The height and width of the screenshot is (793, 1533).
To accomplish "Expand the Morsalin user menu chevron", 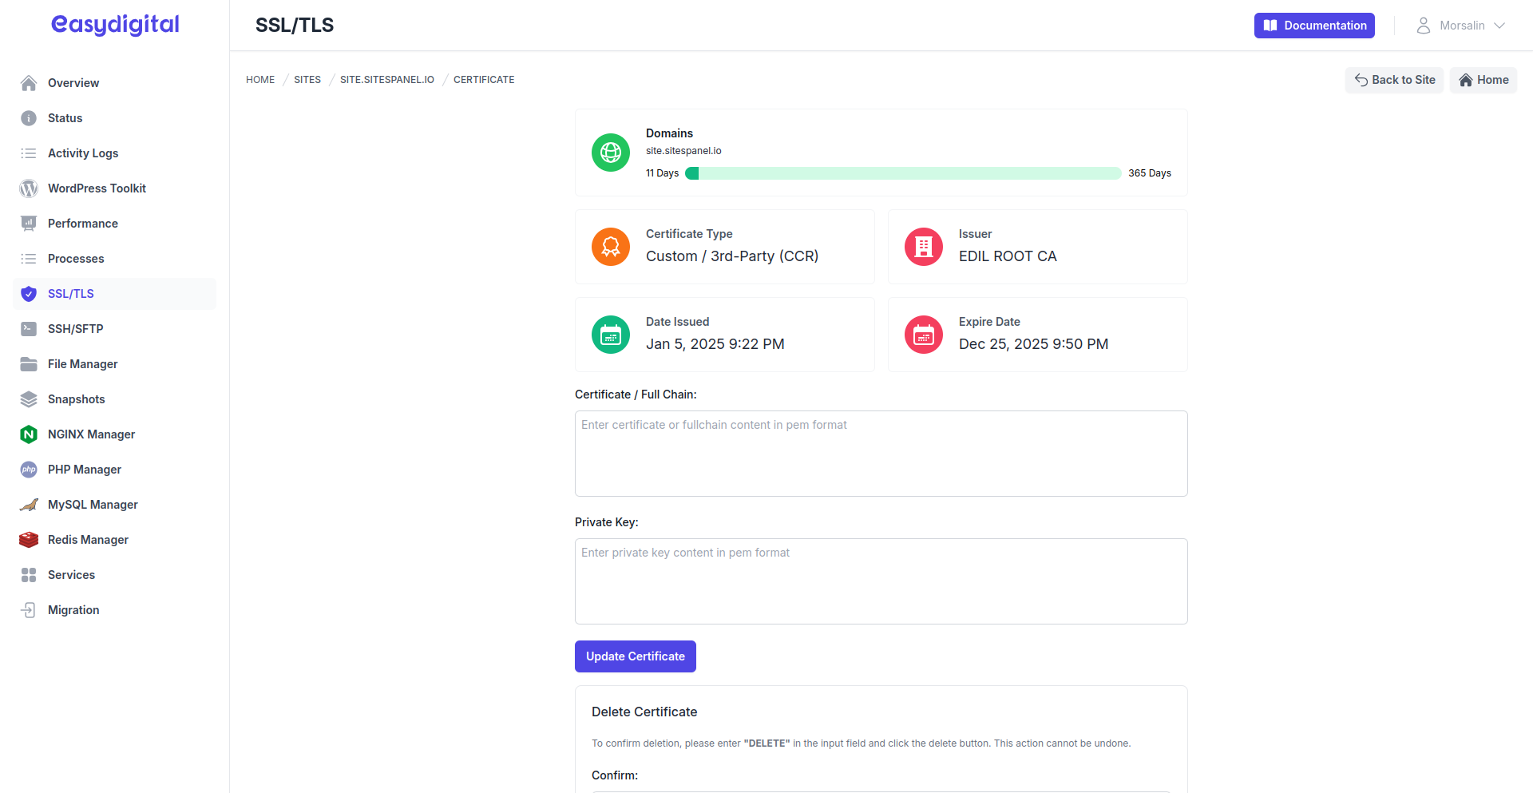I will 1499,26.
